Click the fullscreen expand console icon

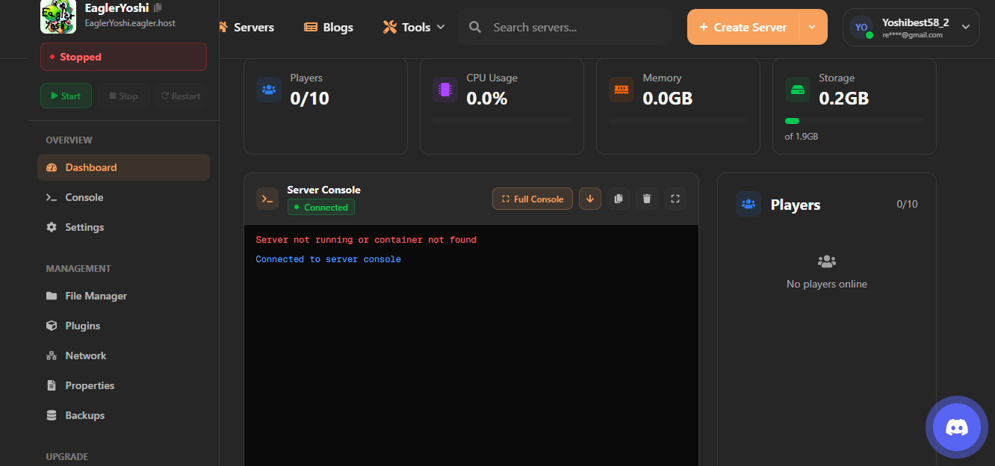click(x=675, y=199)
